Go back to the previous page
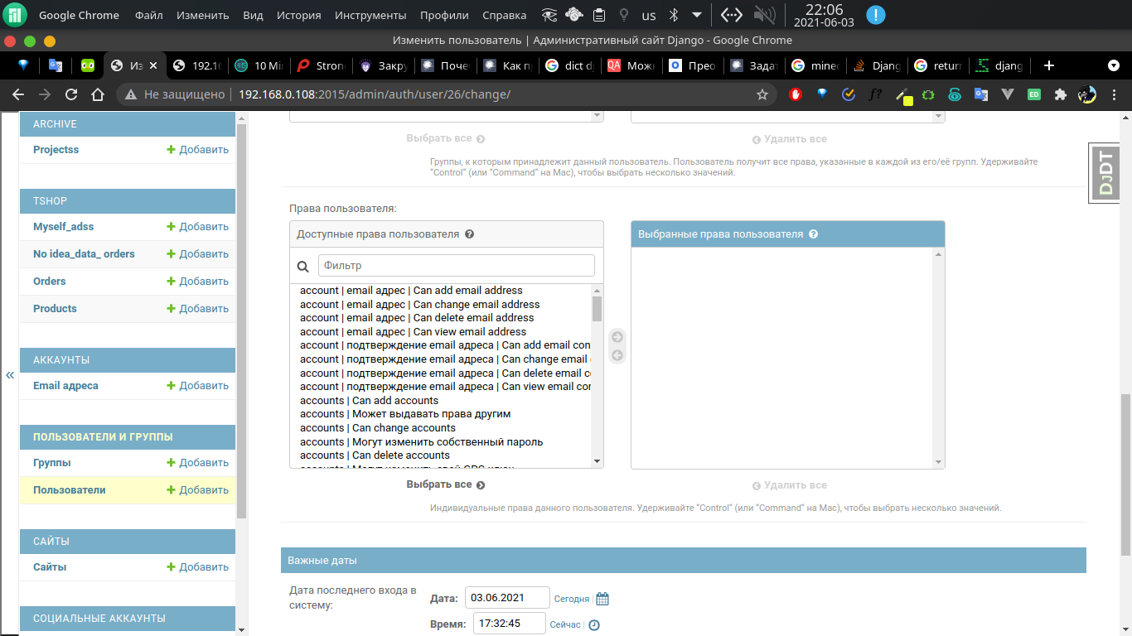The height and width of the screenshot is (636, 1132). click(x=18, y=94)
